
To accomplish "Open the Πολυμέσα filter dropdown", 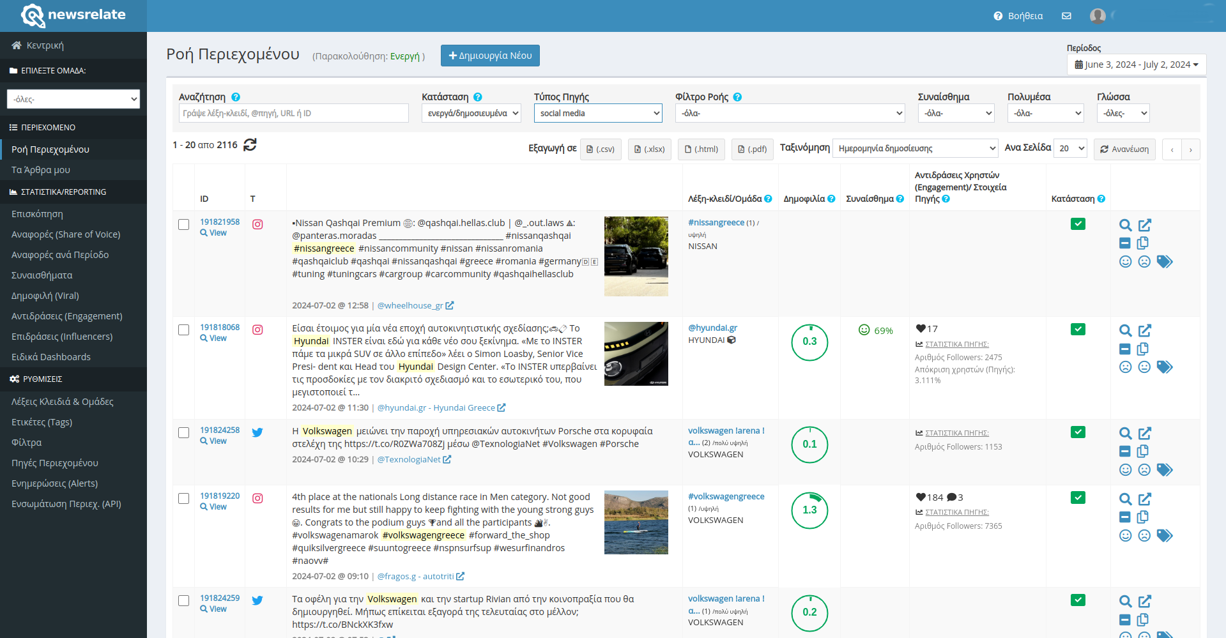I will point(1046,113).
